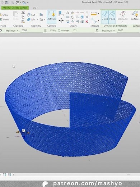The width and height of the screenshot is (140, 187).
Task: Click the Activate controls button
Action: (x=52, y=17)
